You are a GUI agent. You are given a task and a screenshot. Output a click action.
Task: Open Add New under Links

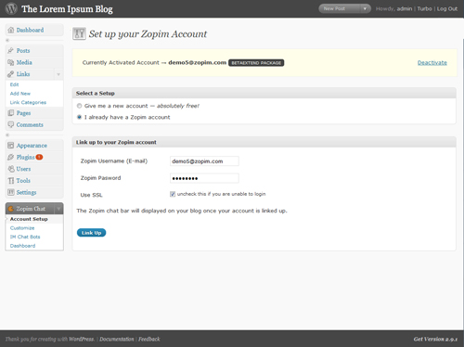pos(20,94)
